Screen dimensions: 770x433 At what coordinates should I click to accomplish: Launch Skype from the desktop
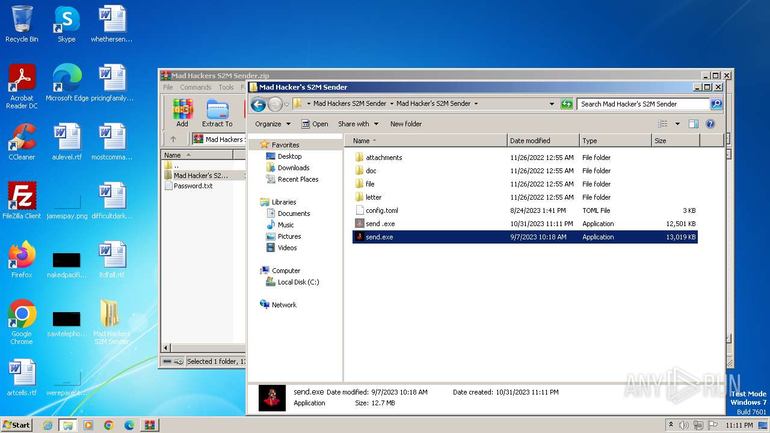tap(66, 24)
